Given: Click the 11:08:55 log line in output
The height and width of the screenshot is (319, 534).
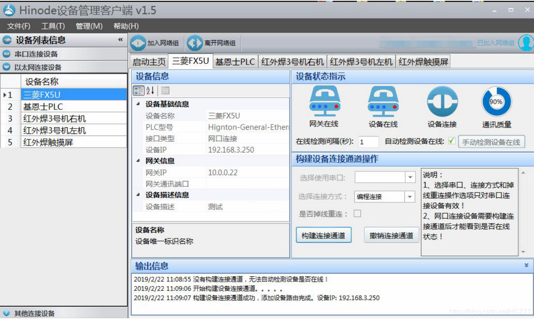Looking at the screenshot, I should coord(231,279).
